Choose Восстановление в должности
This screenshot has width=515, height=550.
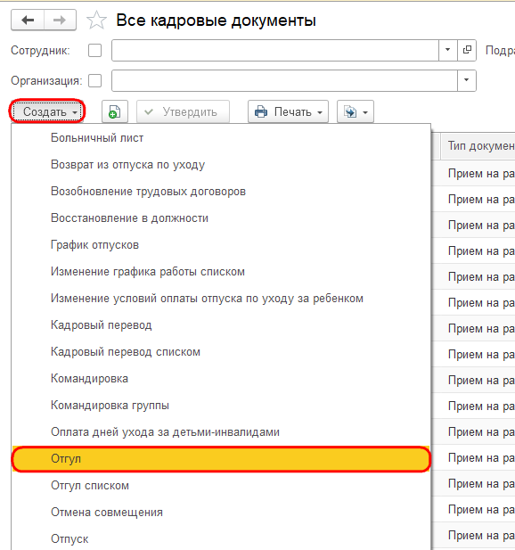click(x=221, y=218)
